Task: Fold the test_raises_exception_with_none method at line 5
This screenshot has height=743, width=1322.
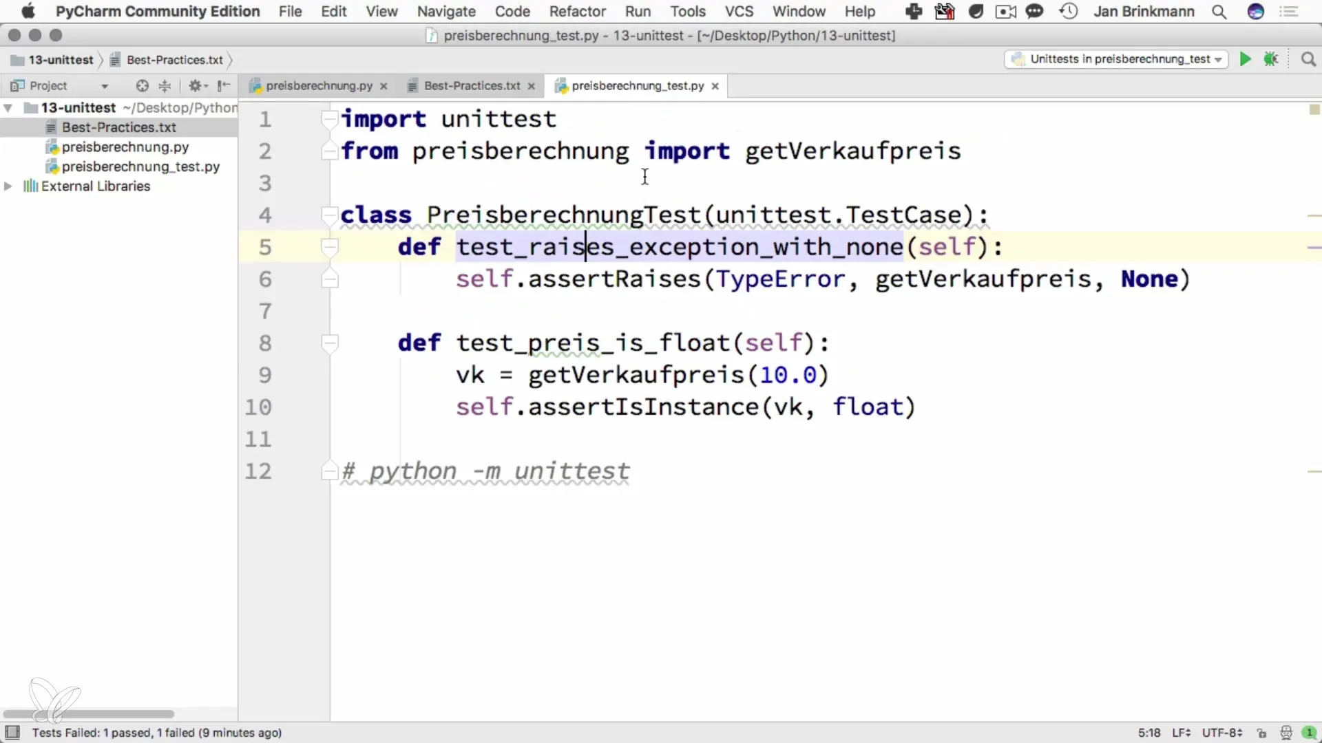Action: click(330, 247)
